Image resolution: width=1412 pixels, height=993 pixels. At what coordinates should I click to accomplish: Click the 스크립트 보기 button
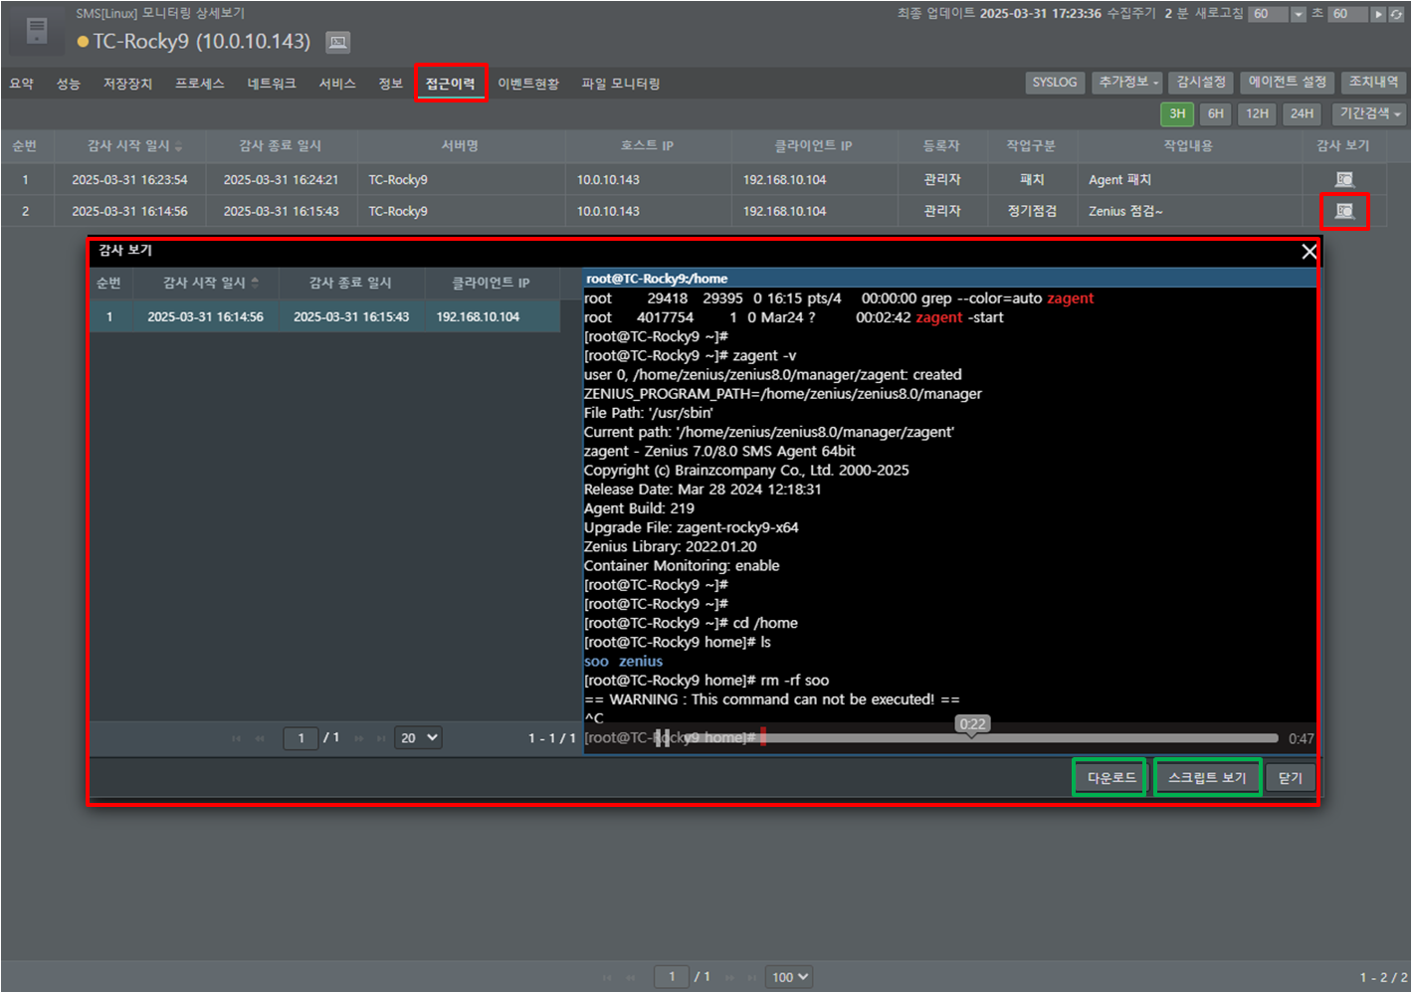tap(1207, 777)
